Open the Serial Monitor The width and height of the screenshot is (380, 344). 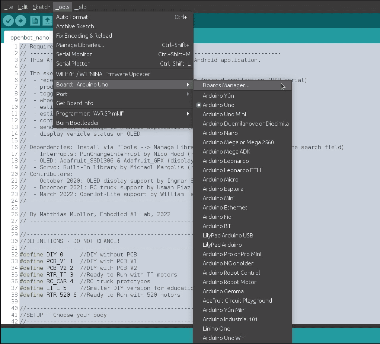[x=123, y=54]
